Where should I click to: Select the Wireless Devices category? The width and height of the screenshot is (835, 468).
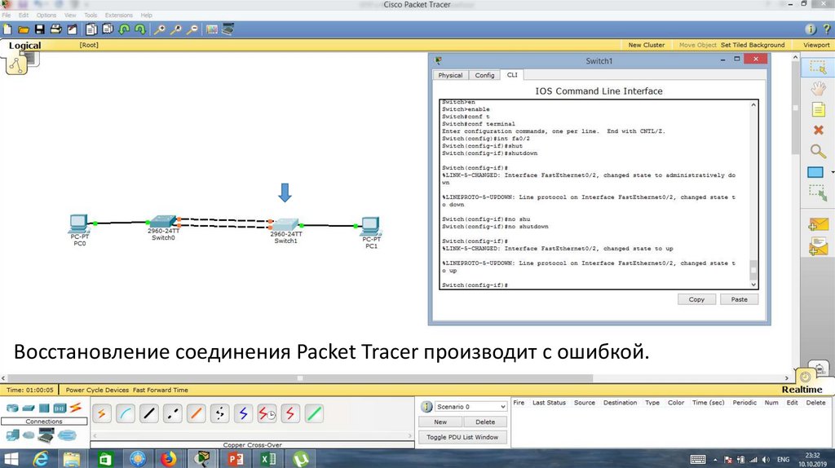pyautogui.click(x=60, y=408)
